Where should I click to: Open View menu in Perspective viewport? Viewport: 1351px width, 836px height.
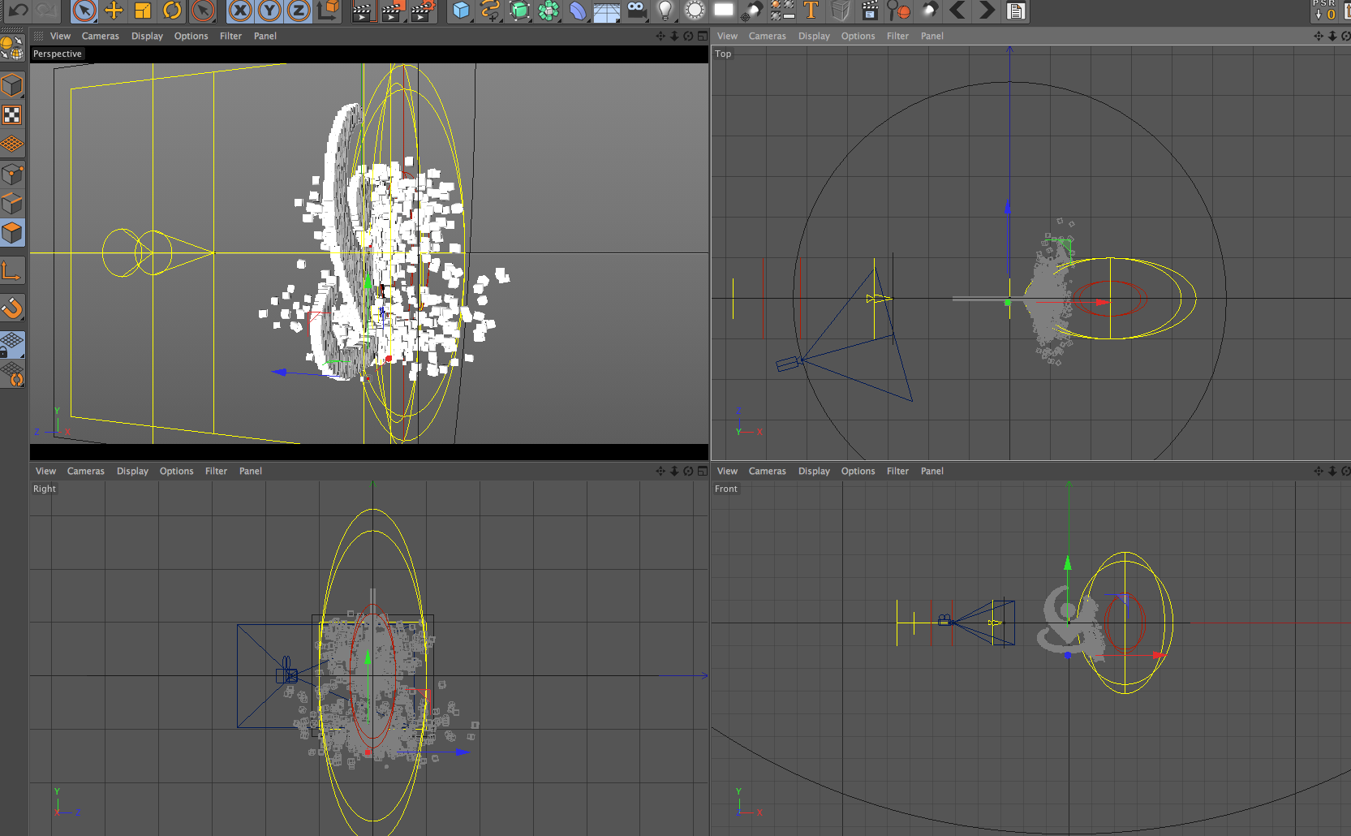pyautogui.click(x=60, y=36)
